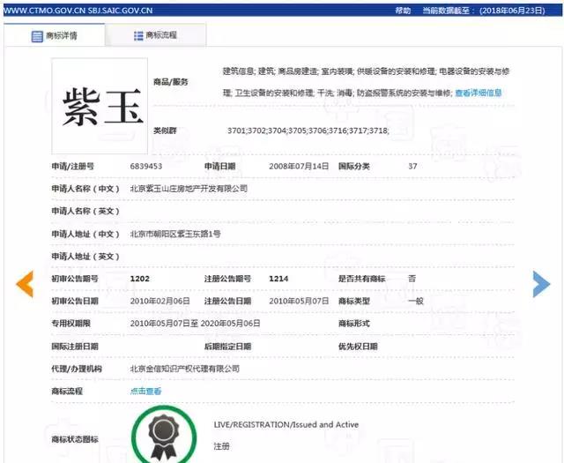564x463 pixels.
Task: Open the 商标详情 tab
Action: [x=55, y=35]
